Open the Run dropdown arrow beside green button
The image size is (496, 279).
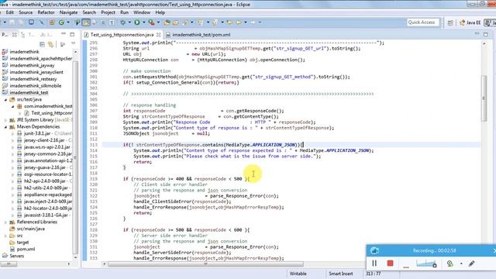[x=143, y=22]
